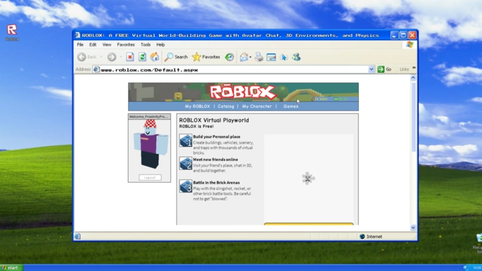482x271 pixels.
Task: Click the Print toolbar icon
Action: tap(259, 57)
